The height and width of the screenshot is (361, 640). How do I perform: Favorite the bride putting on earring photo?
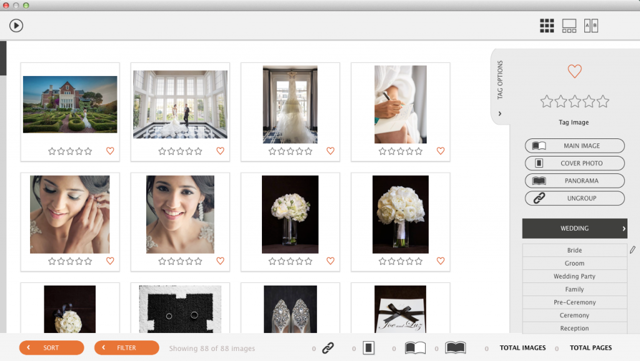[110, 261]
